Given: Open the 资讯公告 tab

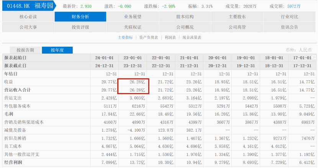Looking at the screenshot, I should tap(289, 27).
